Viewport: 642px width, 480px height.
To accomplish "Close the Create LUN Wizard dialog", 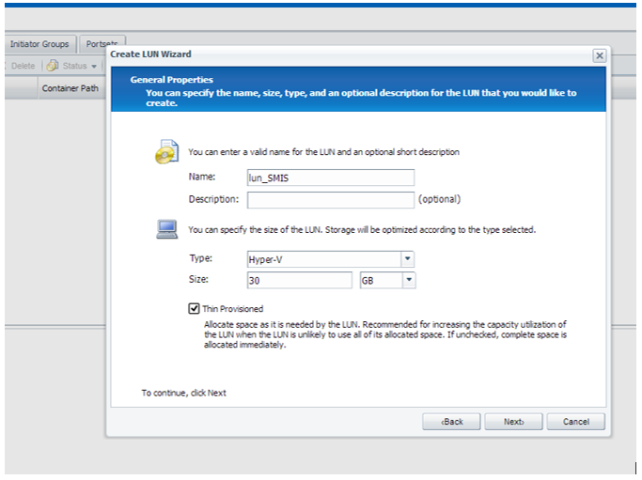I will (x=599, y=55).
